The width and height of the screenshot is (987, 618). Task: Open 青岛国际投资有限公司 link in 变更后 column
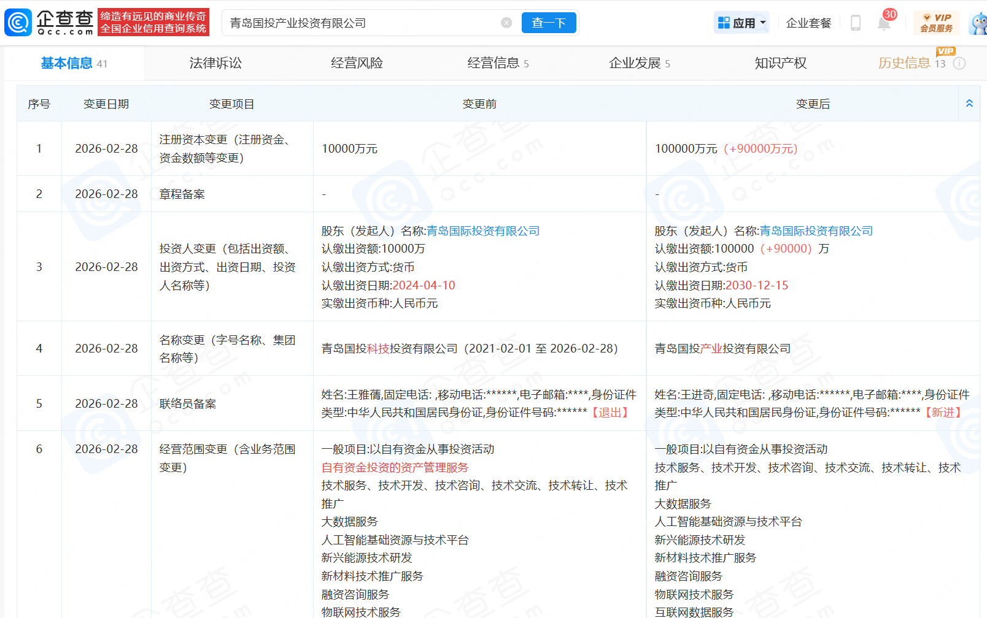click(x=816, y=231)
